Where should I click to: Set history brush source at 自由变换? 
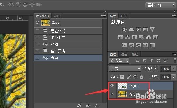pyautogui.click(x=37, y=51)
